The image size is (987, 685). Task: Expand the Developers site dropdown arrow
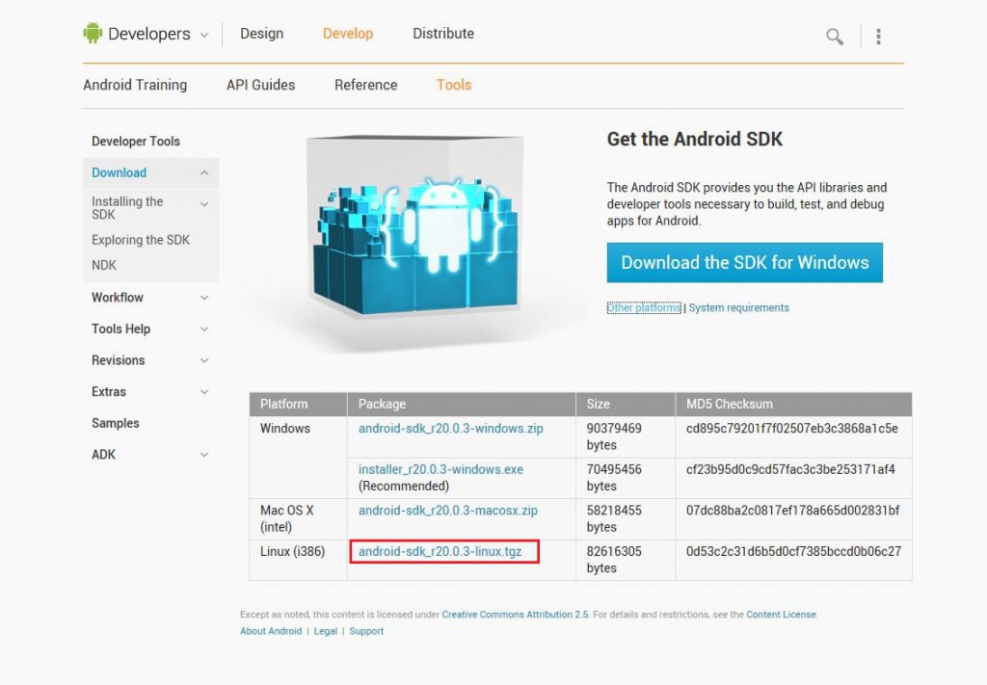204,36
